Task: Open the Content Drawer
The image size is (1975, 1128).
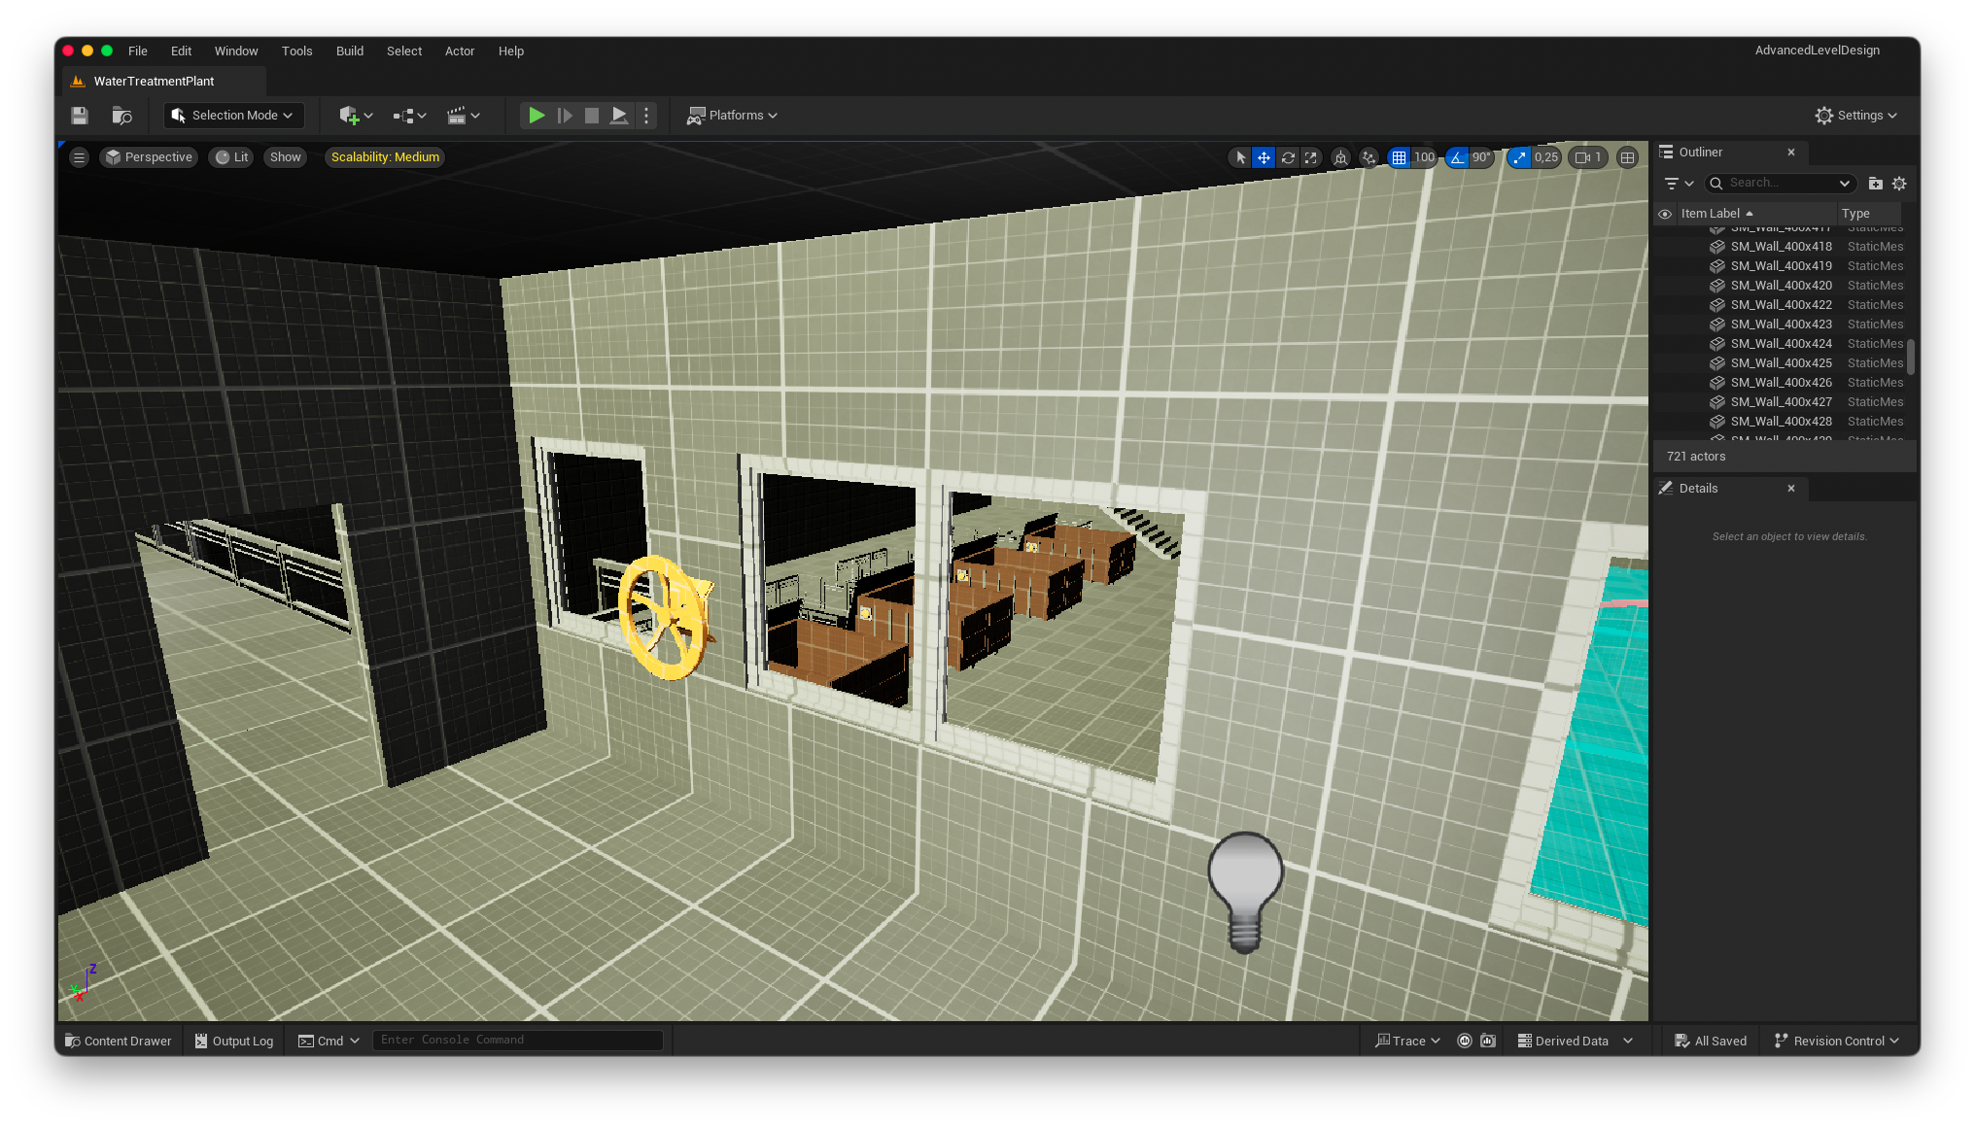Action: click(118, 1041)
